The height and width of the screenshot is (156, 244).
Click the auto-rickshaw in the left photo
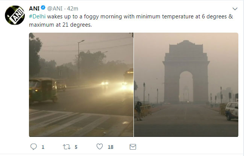point(43,89)
